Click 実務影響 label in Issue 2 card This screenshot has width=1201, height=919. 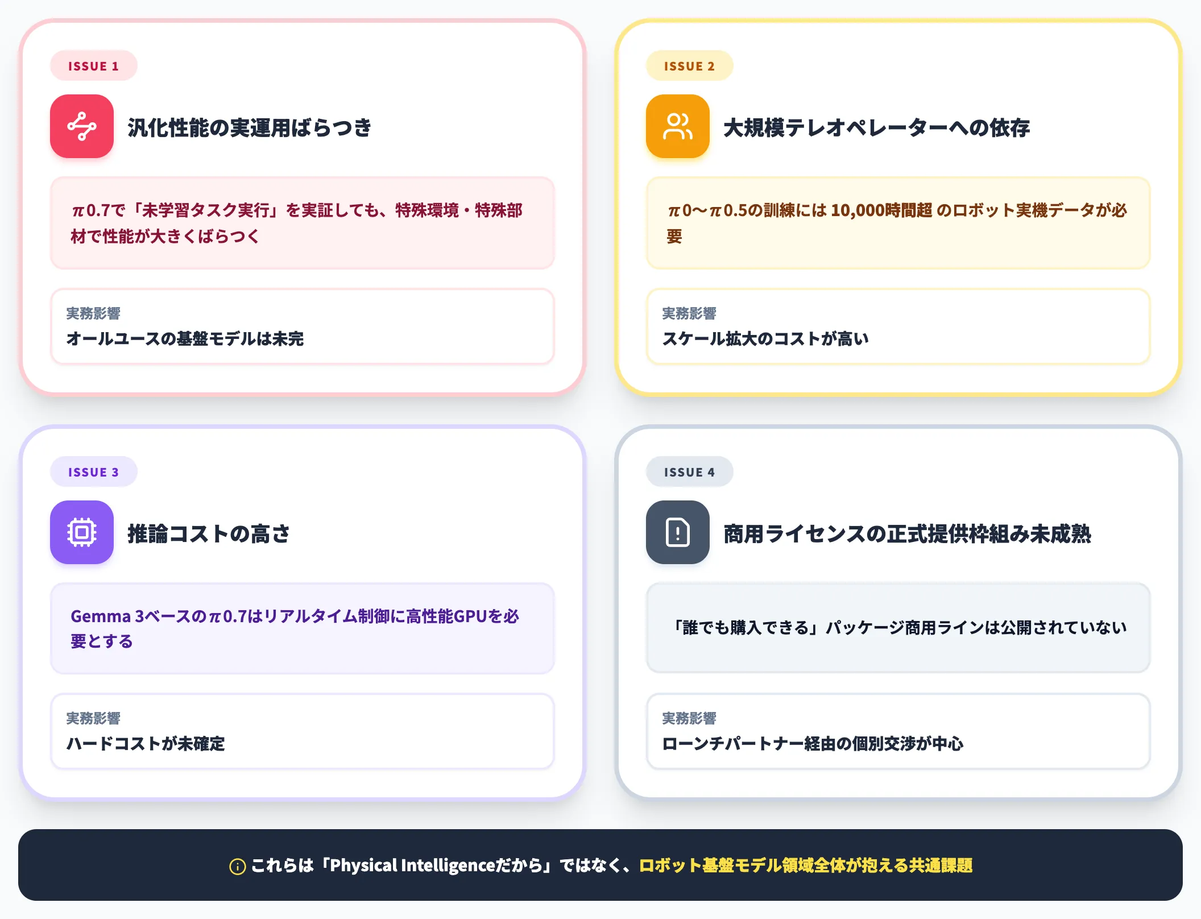click(x=689, y=313)
